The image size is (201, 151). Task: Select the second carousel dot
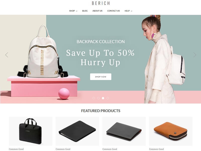[98, 98]
